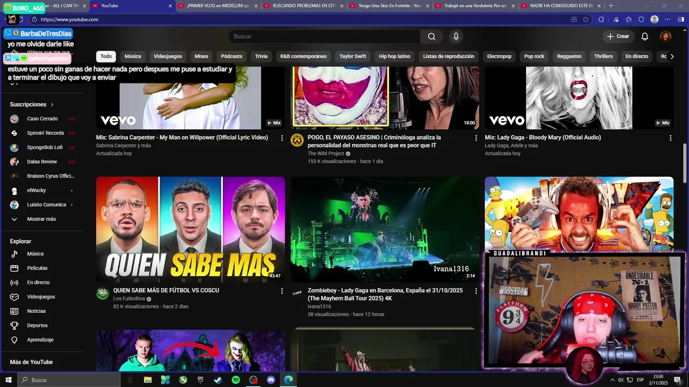Open the YouTube account avatar menu
This screenshot has height=387, width=689.
click(666, 37)
